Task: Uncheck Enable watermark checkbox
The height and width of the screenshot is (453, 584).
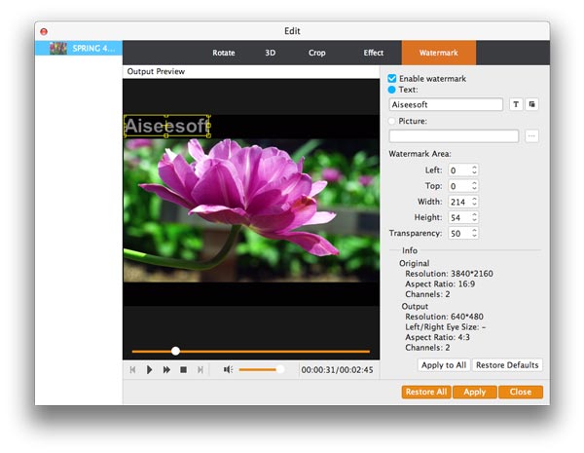Action: pyautogui.click(x=392, y=78)
